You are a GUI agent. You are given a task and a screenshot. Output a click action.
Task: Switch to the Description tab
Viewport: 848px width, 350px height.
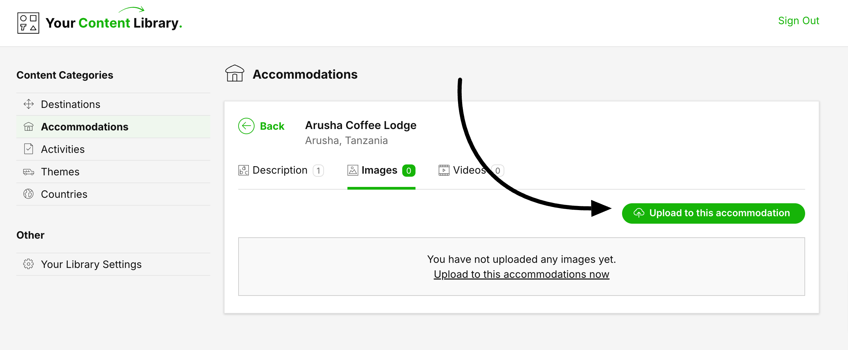pos(280,170)
